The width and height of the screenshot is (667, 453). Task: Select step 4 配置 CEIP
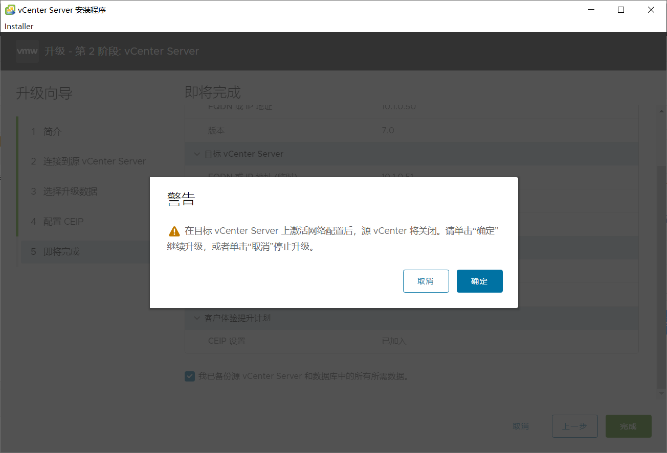click(x=63, y=221)
